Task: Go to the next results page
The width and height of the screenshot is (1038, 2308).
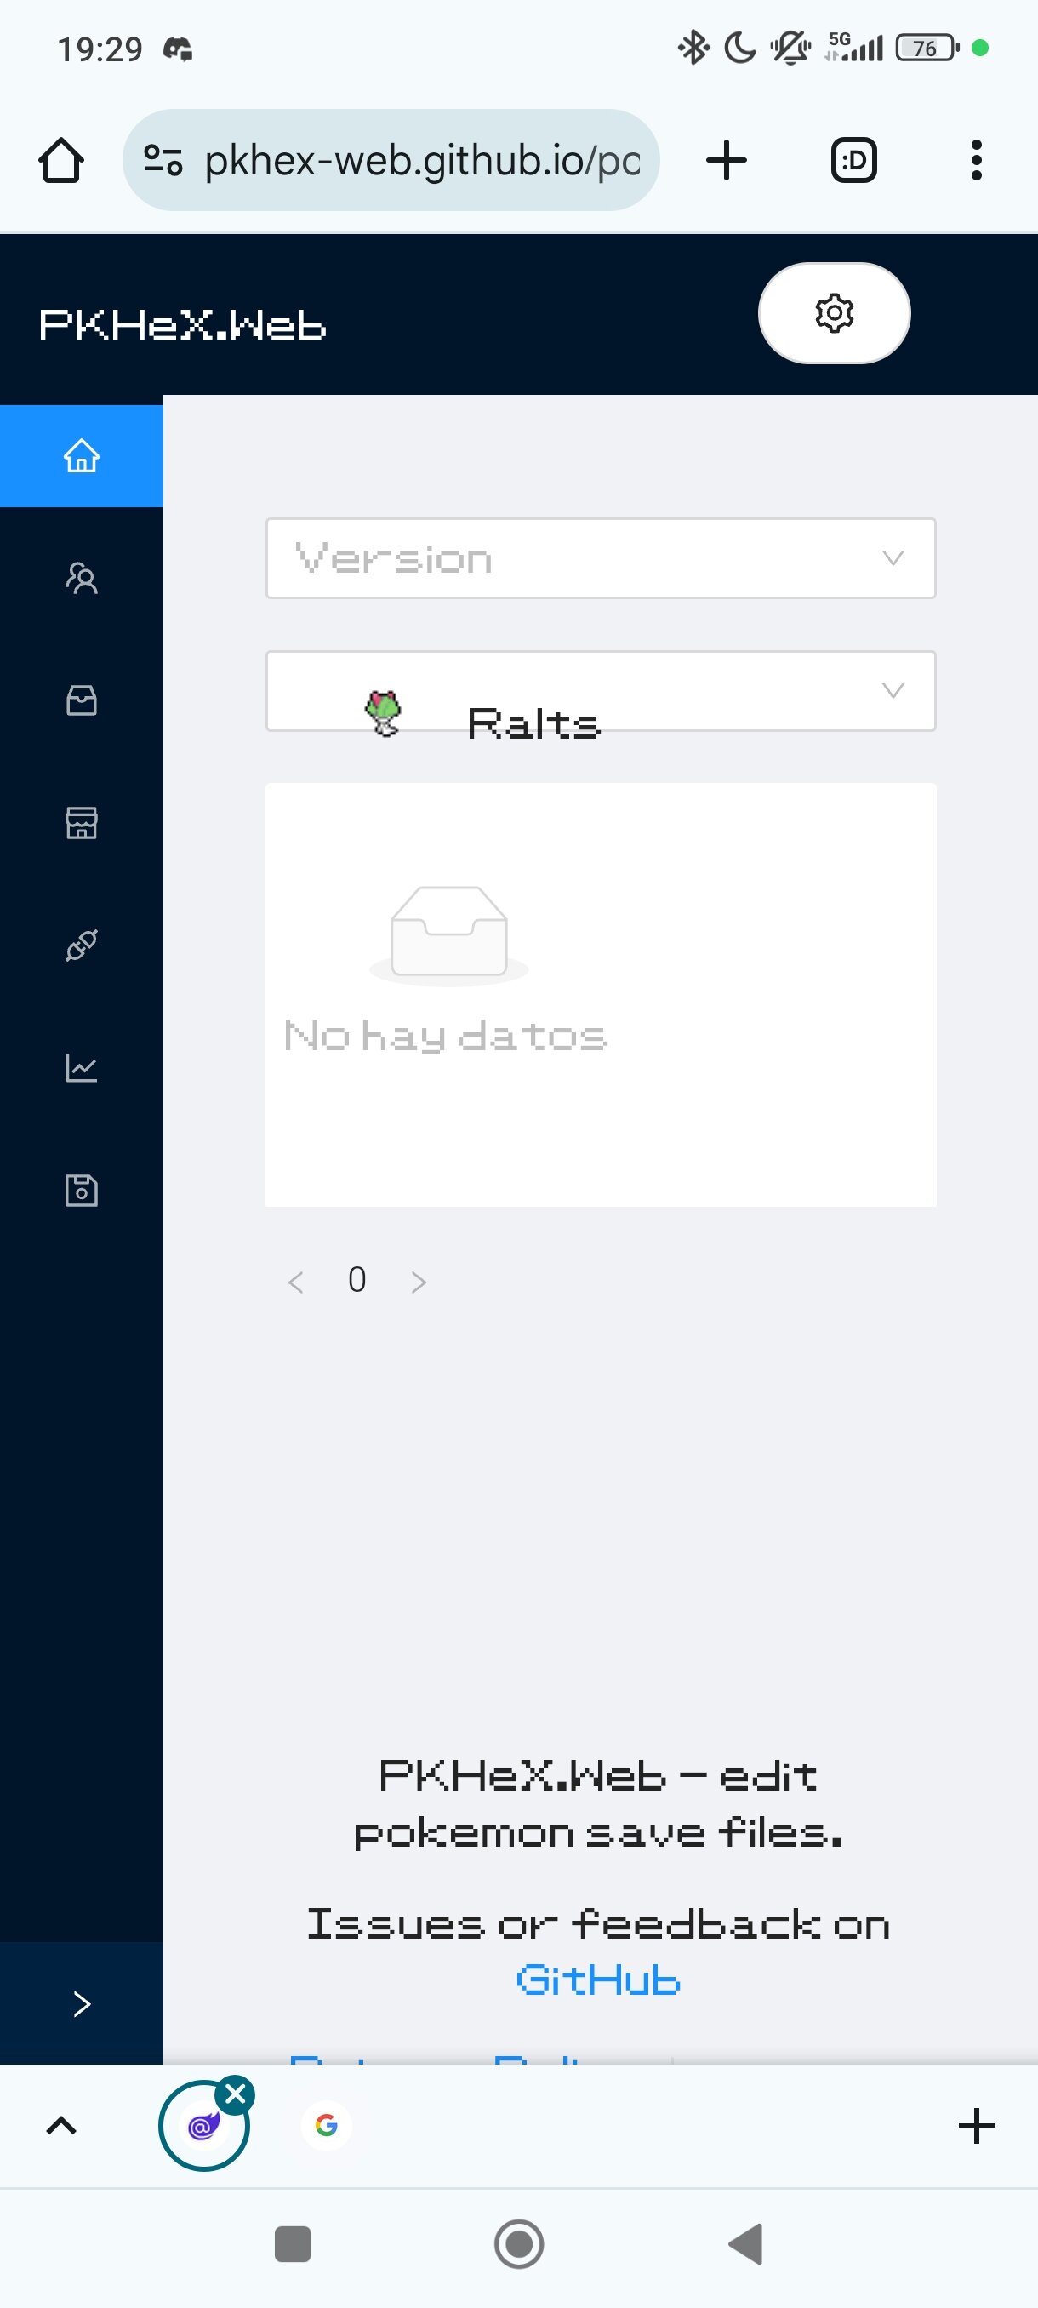Action: 419,1281
